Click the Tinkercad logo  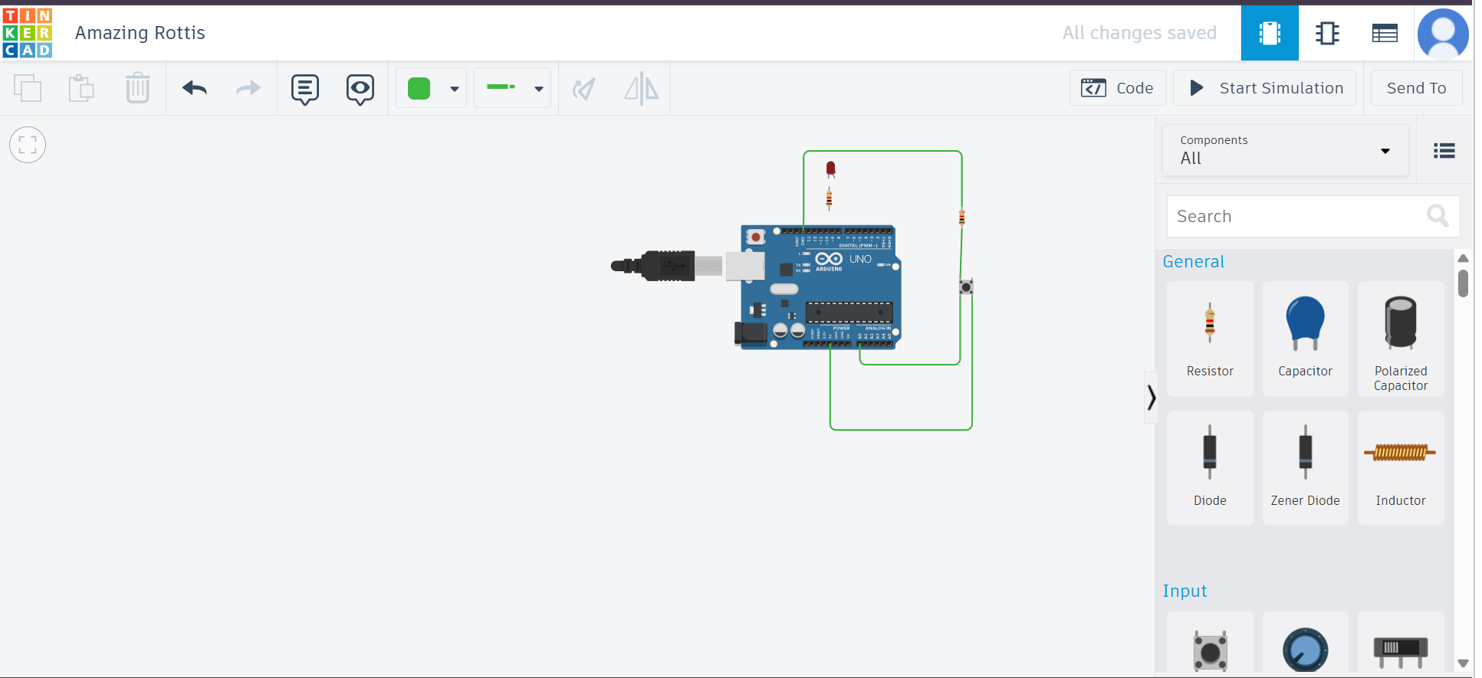point(28,33)
